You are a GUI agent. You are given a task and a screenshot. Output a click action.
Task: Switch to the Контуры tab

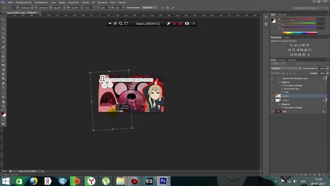pos(292,60)
